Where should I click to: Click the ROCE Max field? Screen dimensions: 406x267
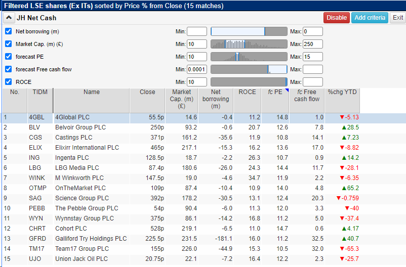tap(313, 82)
